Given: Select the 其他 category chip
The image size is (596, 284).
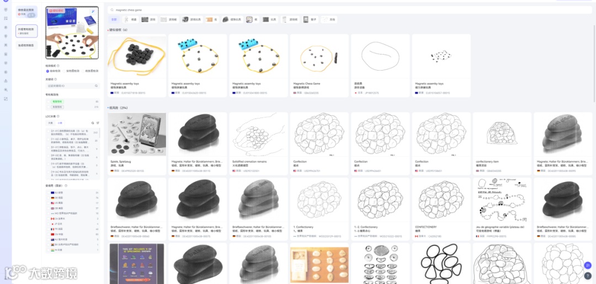Looking at the screenshot, I should [x=329, y=19].
